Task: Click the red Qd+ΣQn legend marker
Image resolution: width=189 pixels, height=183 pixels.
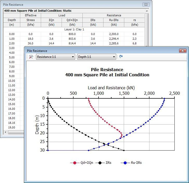Action: click(x=75, y=163)
